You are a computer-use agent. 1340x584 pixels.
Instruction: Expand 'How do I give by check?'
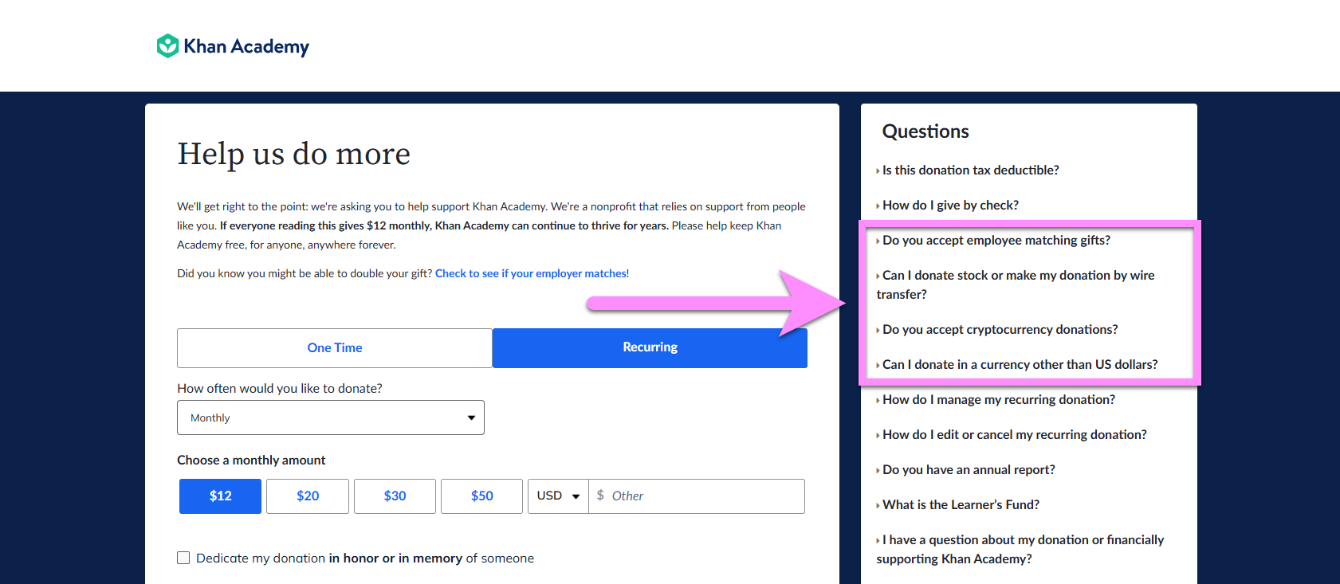[x=948, y=206]
